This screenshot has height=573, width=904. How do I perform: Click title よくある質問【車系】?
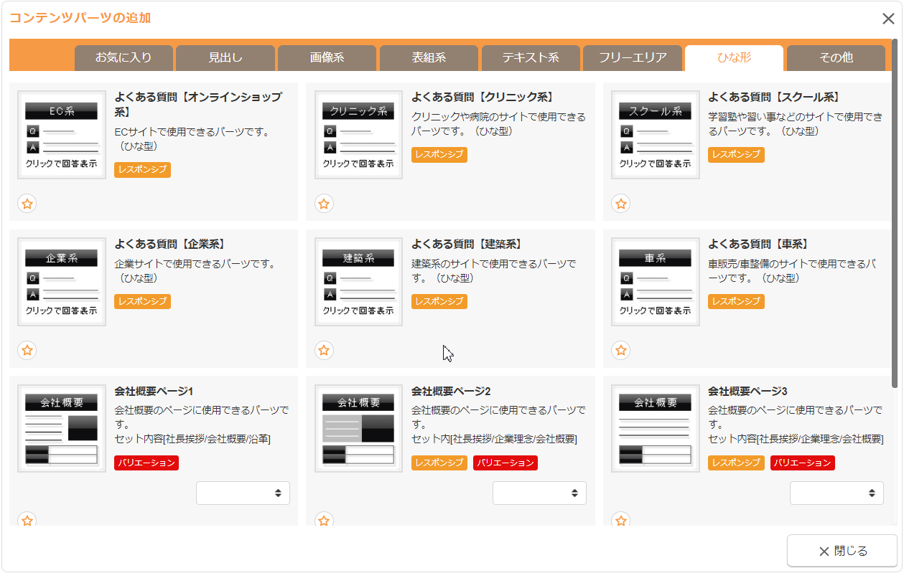pos(758,245)
